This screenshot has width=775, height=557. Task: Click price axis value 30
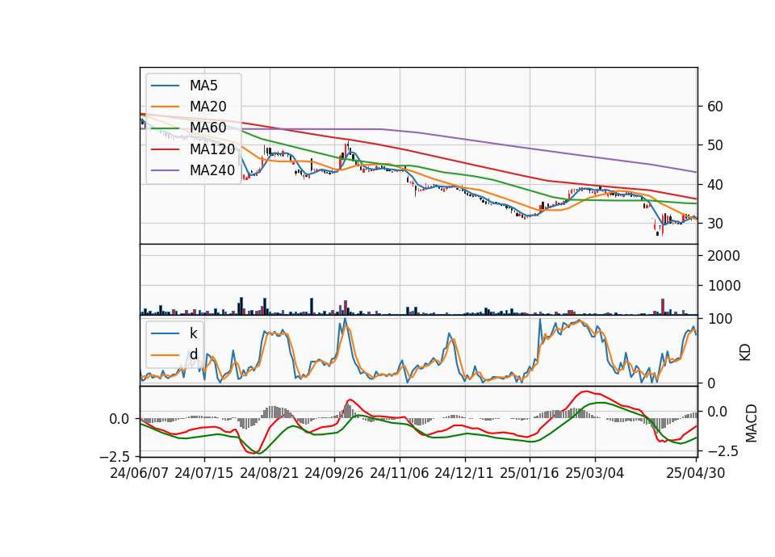(714, 224)
